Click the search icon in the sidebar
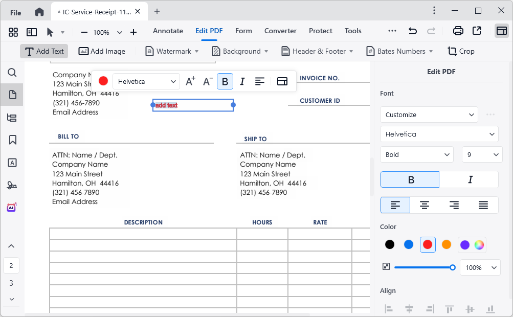The image size is (513, 317). (12, 73)
